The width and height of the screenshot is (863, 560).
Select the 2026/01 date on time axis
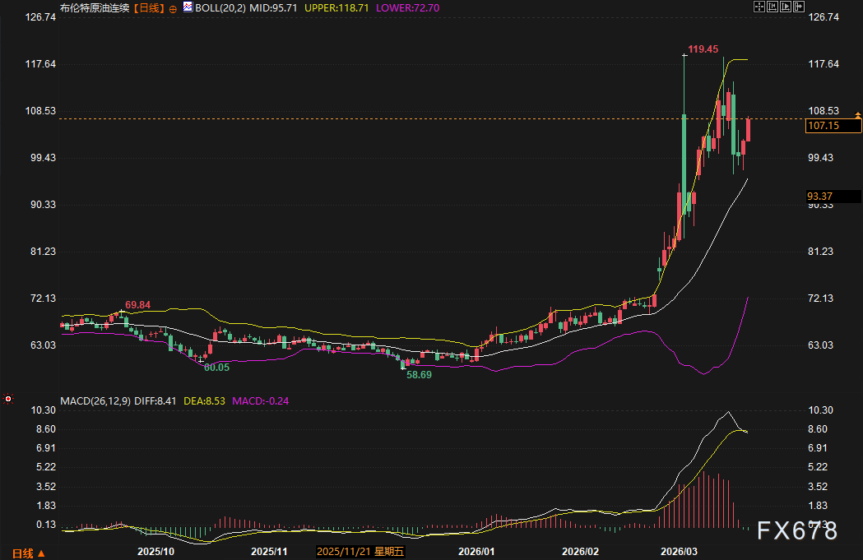476,552
